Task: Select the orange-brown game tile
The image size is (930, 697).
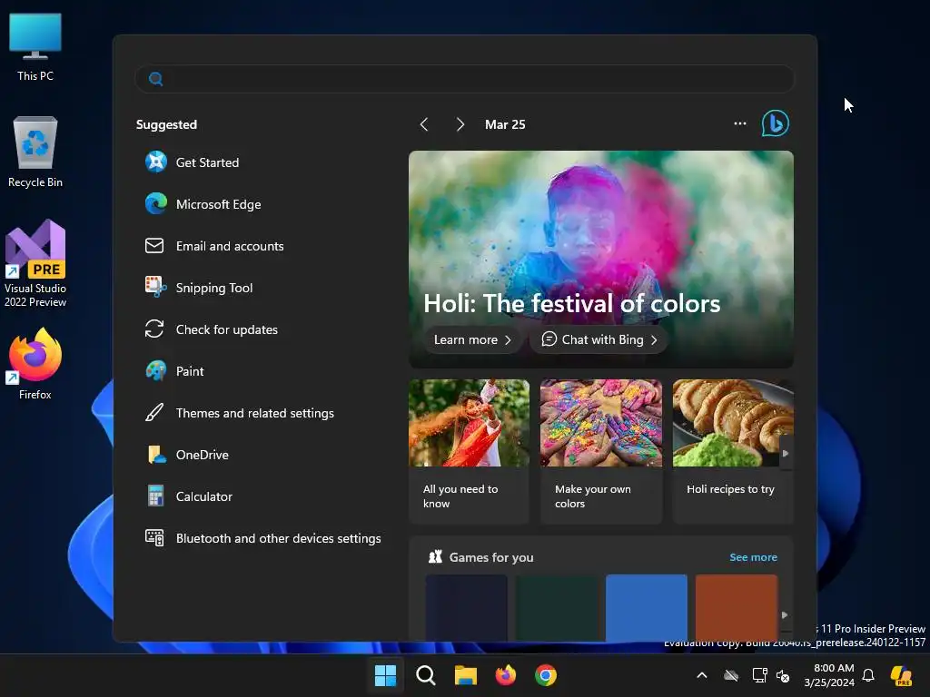Action: pos(736,607)
